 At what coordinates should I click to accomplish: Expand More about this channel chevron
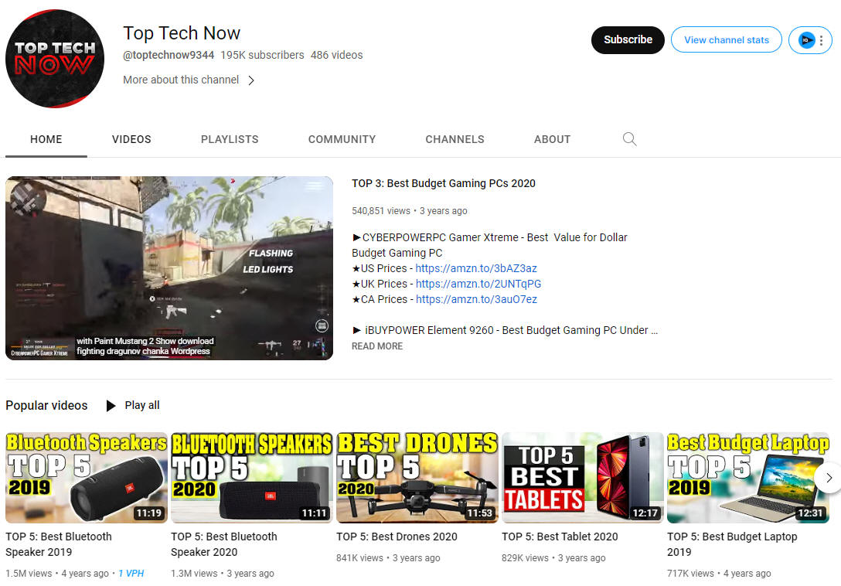251,80
